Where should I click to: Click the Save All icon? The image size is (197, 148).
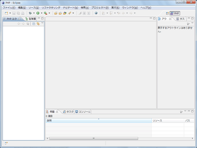(18, 13)
